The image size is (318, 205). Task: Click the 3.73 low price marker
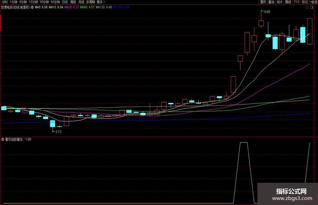[x=58, y=132]
